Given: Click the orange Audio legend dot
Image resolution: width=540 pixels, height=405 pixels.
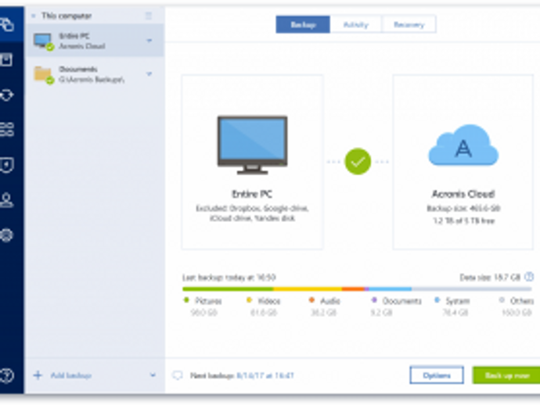Looking at the screenshot, I should pos(311,300).
